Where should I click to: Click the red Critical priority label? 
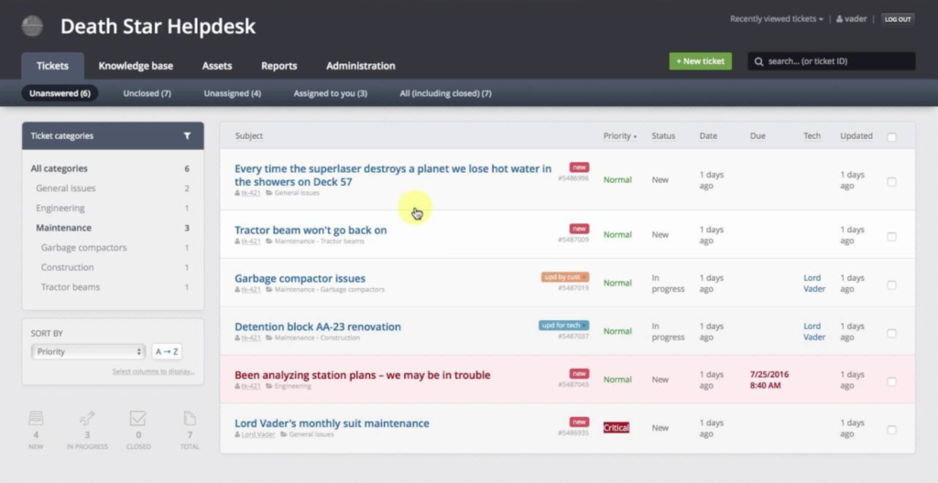pos(616,427)
